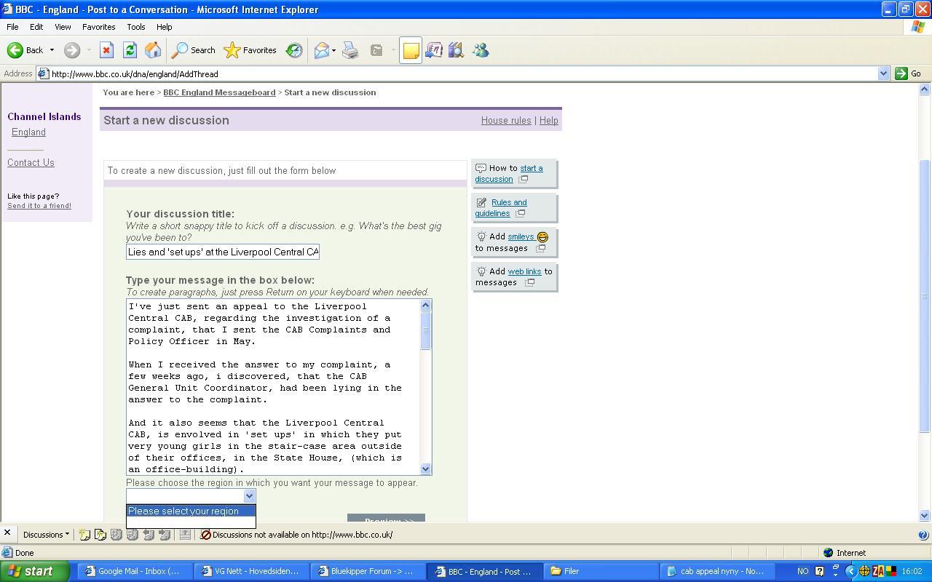Image resolution: width=932 pixels, height=582 pixels.
Task: Open the Tools menu
Action: [136, 27]
